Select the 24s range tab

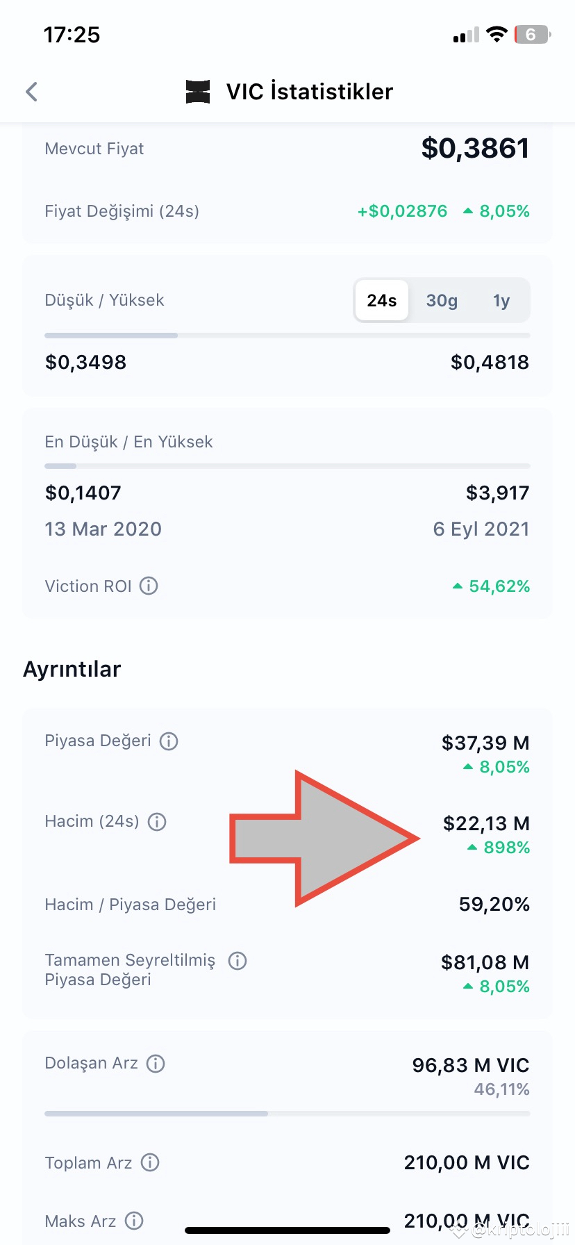coord(382,300)
